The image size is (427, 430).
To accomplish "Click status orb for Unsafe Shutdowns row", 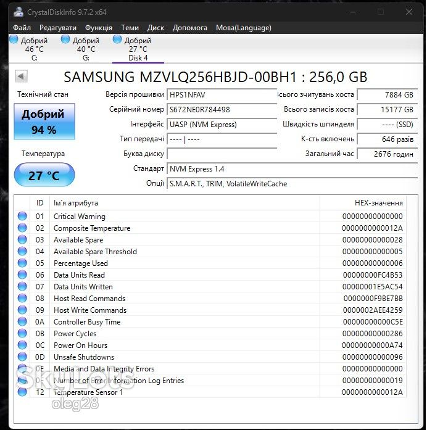I will [22, 357].
